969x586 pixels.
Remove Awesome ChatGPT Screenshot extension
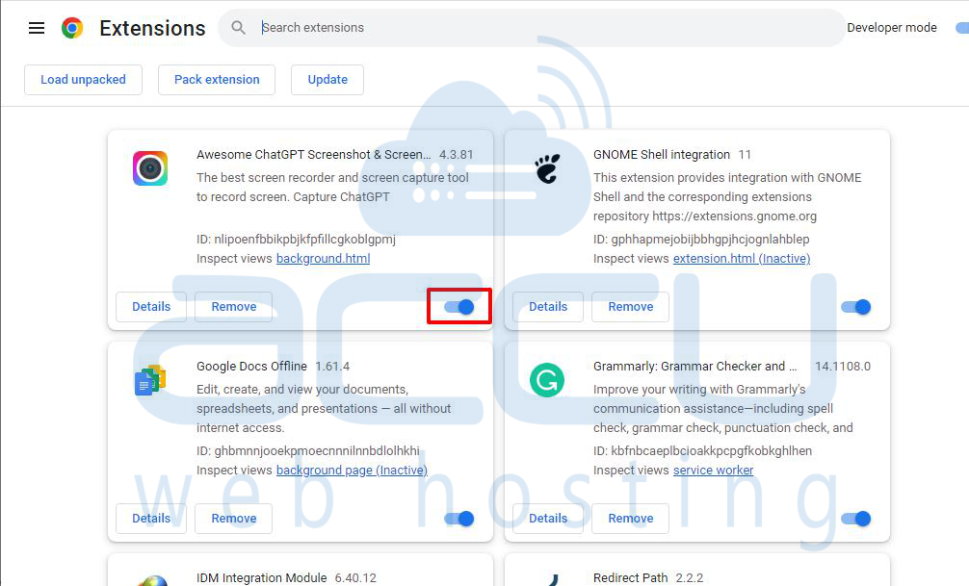coord(234,307)
